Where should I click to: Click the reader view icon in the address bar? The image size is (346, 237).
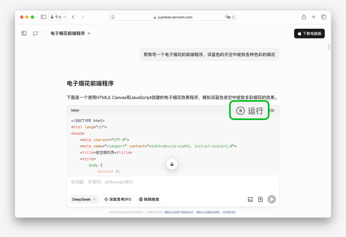pyautogui.click(x=113, y=17)
